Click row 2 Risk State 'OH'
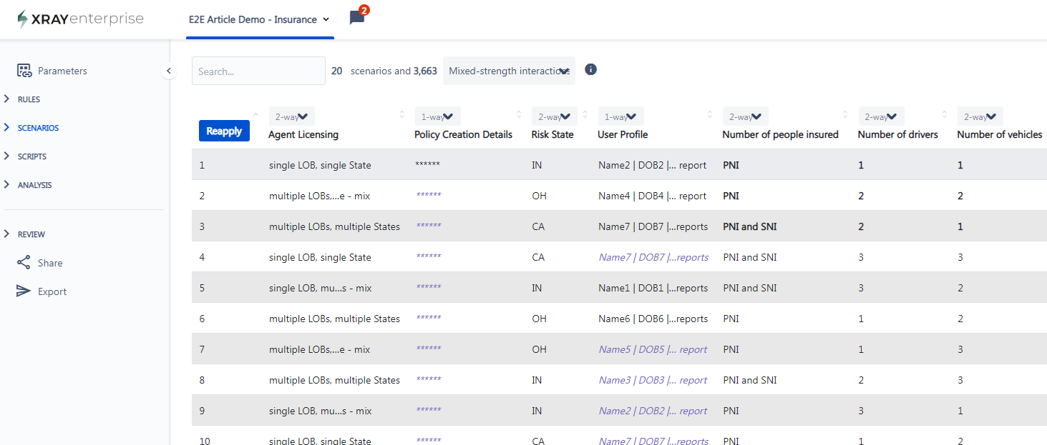This screenshot has height=445, width=1047. coord(539,196)
